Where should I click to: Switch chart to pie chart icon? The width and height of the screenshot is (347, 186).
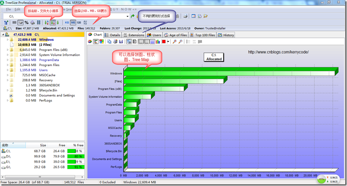(90, 41)
